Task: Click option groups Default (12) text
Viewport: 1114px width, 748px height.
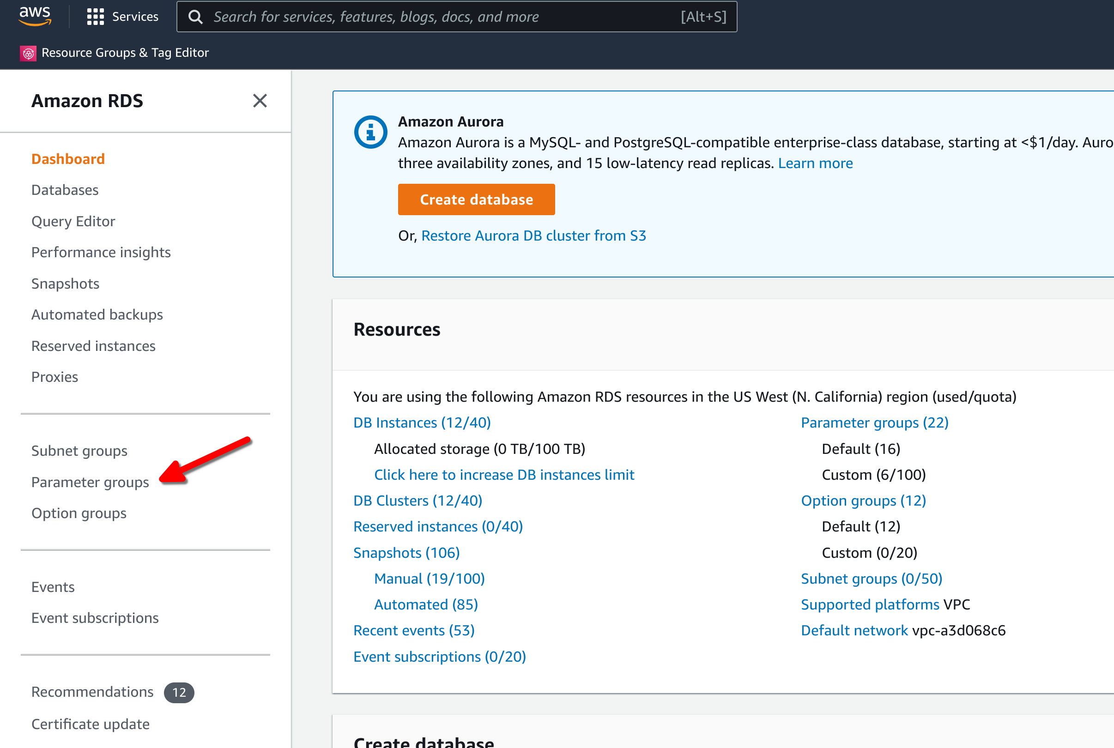Action: coord(861,527)
